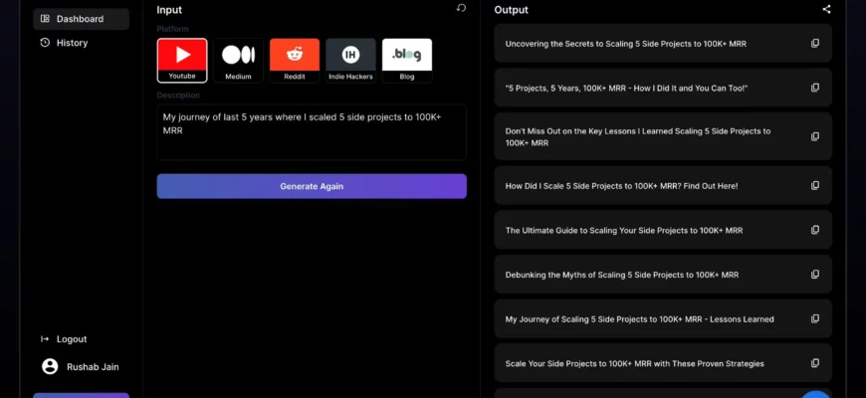This screenshot has height=398, width=866.
Task: Copy the 'Debunking the Myths' title
Action: [815, 275]
